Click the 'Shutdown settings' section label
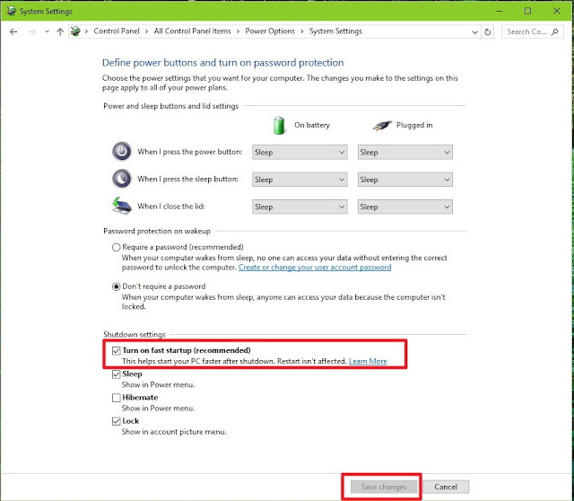 point(135,335)
